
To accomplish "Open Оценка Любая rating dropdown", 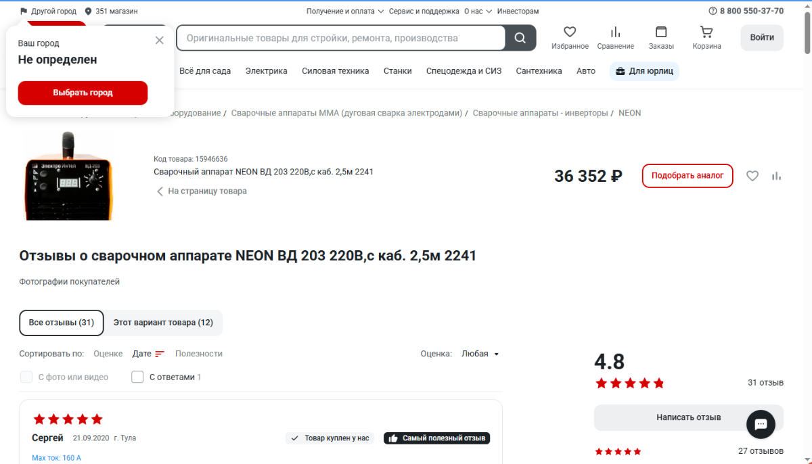I will point(480,354).
